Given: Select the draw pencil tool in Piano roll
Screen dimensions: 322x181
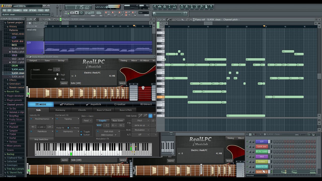Looking at the screenshot, I should tap(168, 20).
